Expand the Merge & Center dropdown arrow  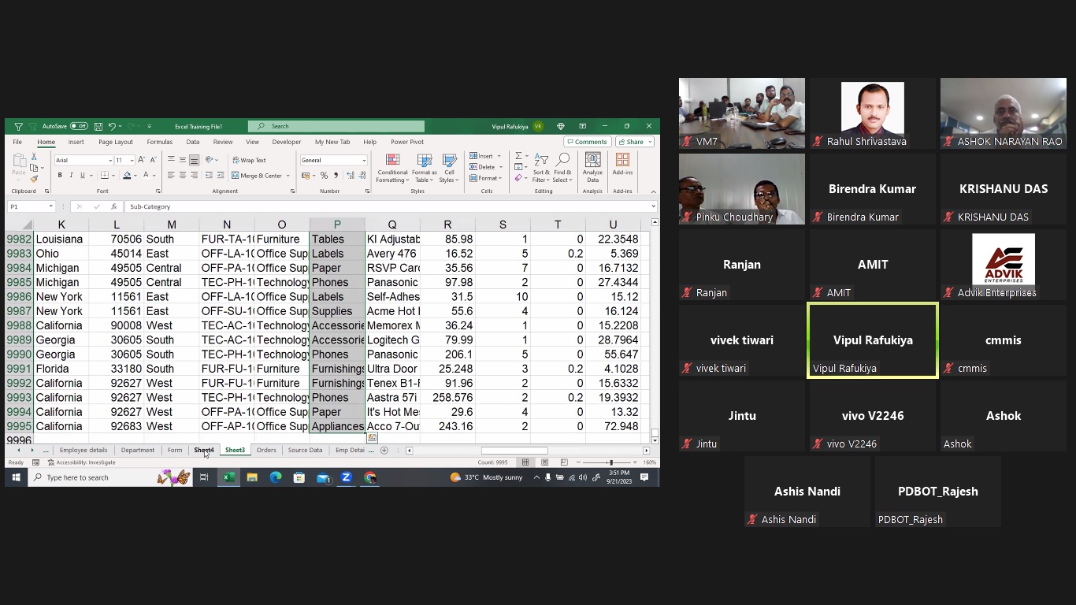(x=288, y=176)
